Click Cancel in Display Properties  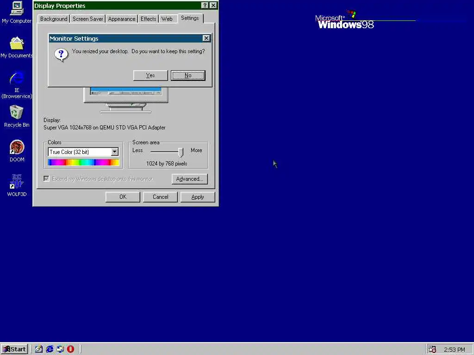click(160, 197)
